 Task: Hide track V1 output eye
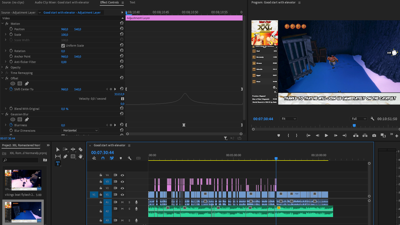(x=122, y=195)
